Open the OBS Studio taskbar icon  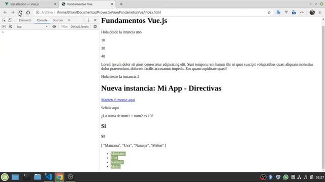[x=71, y=177]
